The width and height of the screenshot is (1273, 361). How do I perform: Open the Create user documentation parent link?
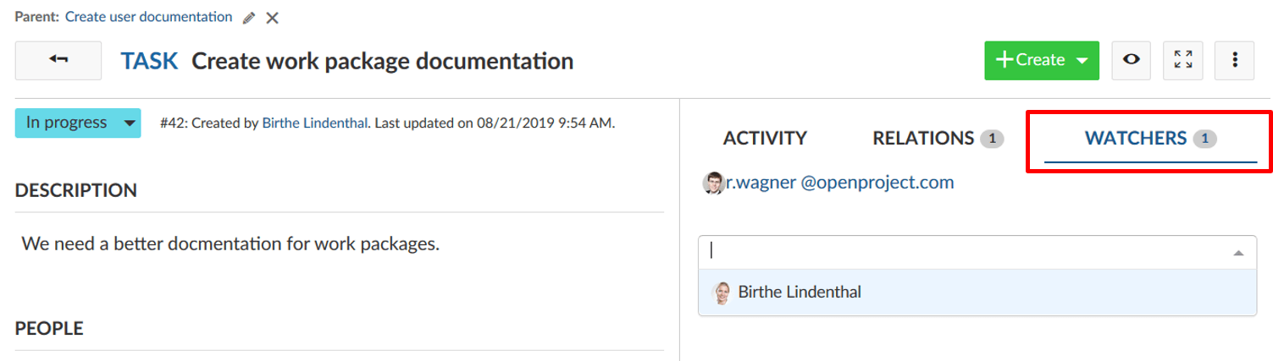point(148,17)
